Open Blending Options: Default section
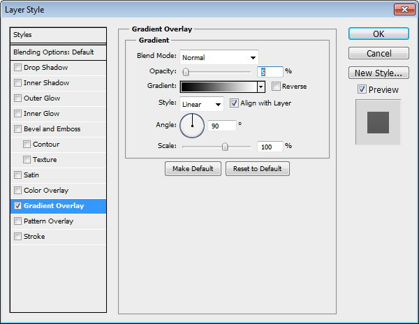 (59, 52)
